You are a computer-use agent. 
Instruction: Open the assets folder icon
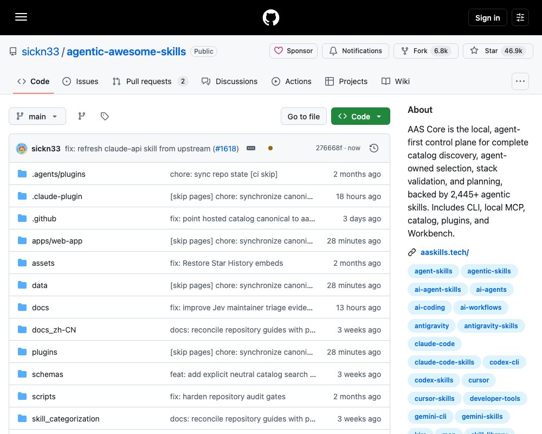22,263
